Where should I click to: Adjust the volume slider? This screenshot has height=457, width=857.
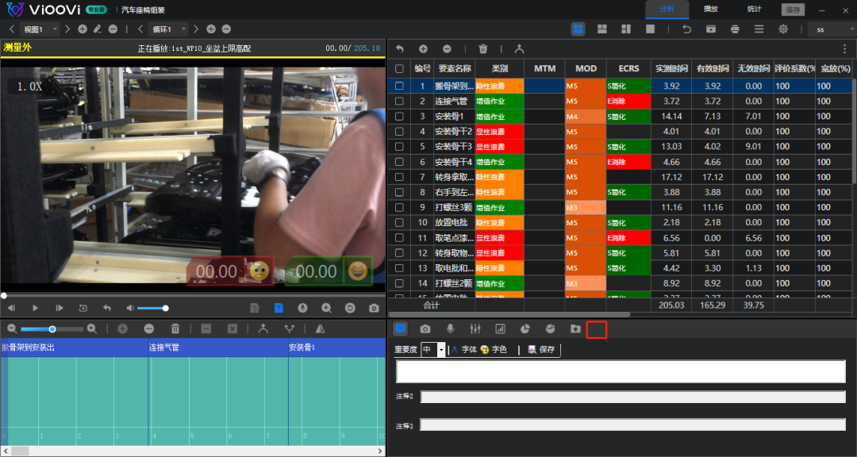[x=152, y=309]
